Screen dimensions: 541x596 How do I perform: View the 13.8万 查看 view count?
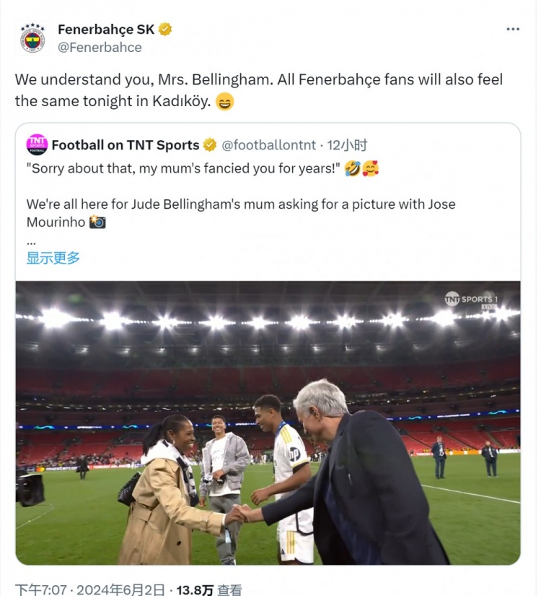(x=211, y=589)
